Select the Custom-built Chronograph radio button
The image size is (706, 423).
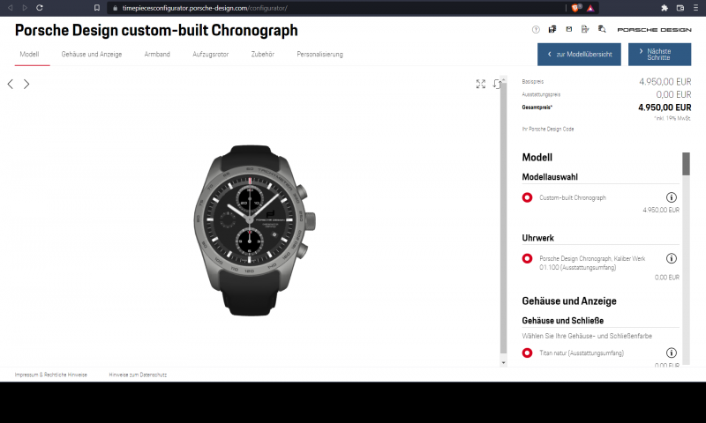(x=527, y=198)
